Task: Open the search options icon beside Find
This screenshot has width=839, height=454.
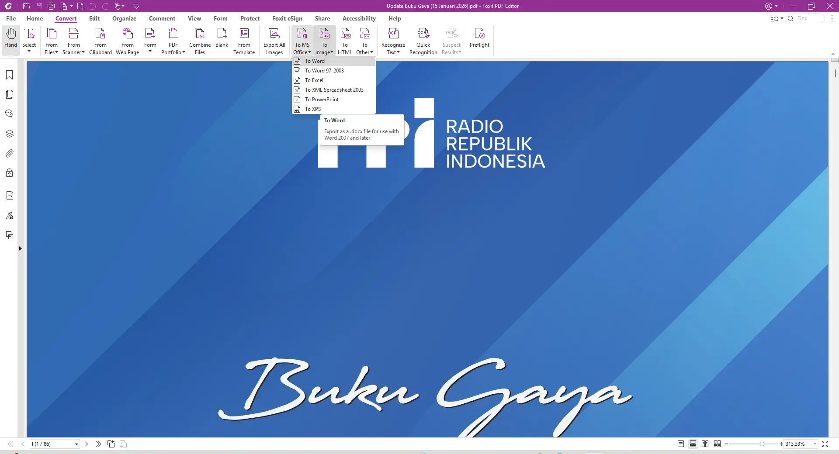Action: pos(777,18)
